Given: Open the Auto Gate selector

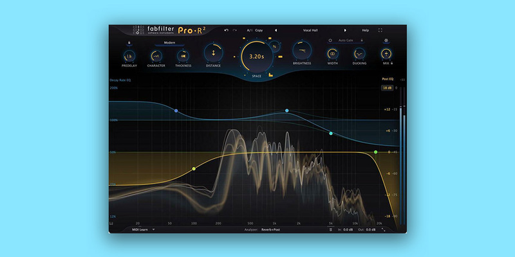Looking at the screenshot, I should coord(346,40).
